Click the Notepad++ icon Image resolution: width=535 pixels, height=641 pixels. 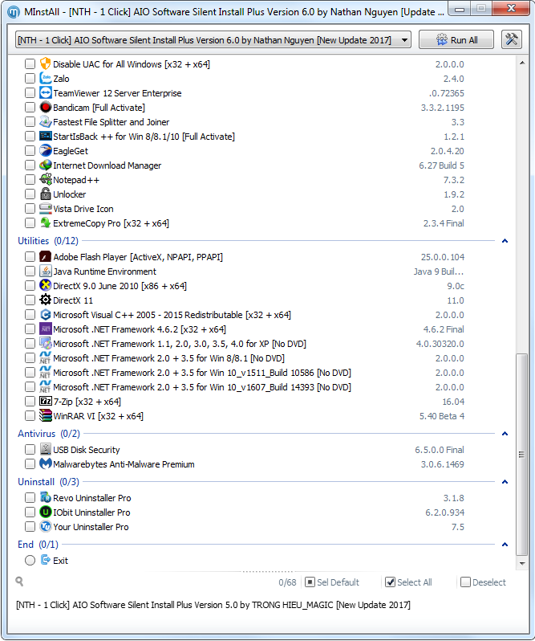pyautogui.click(x=45, y=179)
